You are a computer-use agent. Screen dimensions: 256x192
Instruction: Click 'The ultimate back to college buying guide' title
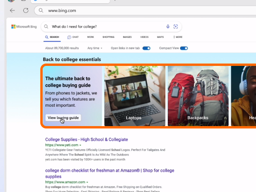pyautogui.click(x=68, y=82)
